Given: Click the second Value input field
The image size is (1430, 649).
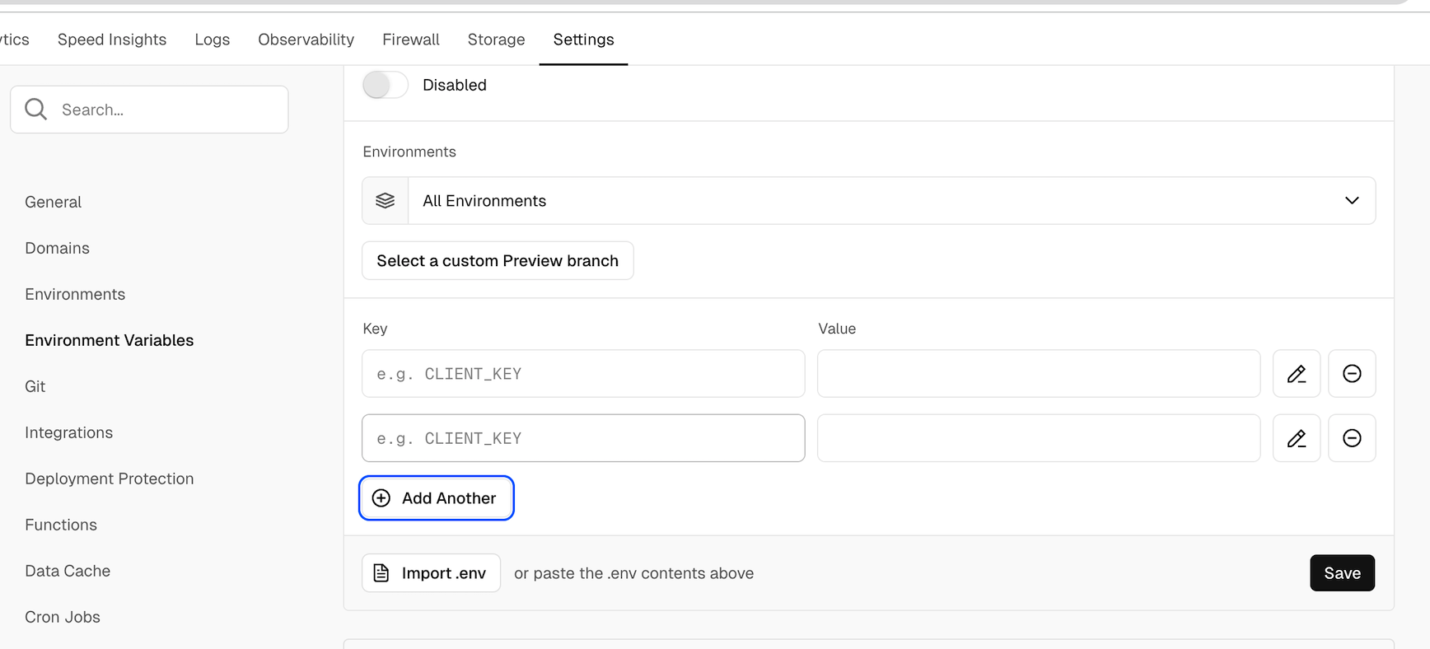Looking at the screenshot, I should point(1039,438).
